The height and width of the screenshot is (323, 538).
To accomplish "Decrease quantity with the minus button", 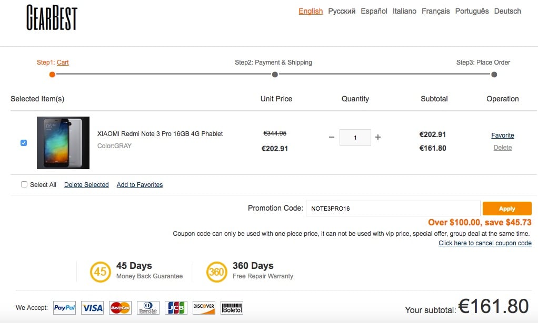I will [x=332, y=137].
